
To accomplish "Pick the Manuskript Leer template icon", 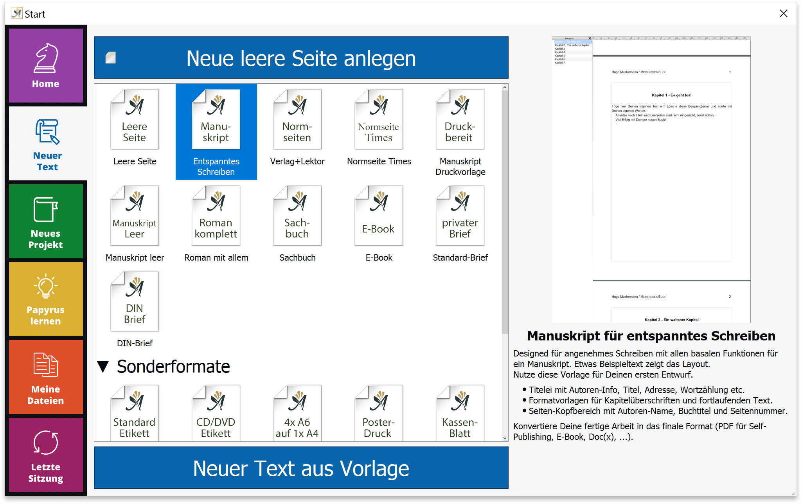I will pyautogui.click(x=135, y=216).
